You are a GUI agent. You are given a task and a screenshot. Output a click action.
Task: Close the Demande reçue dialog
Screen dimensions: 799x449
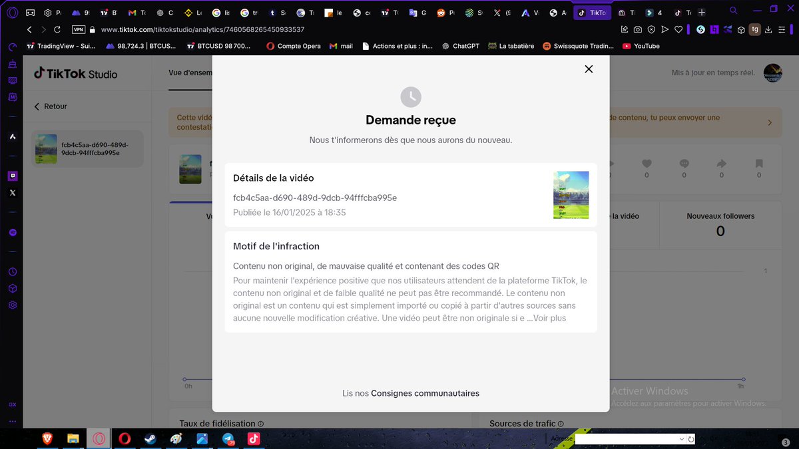point(589,69)
